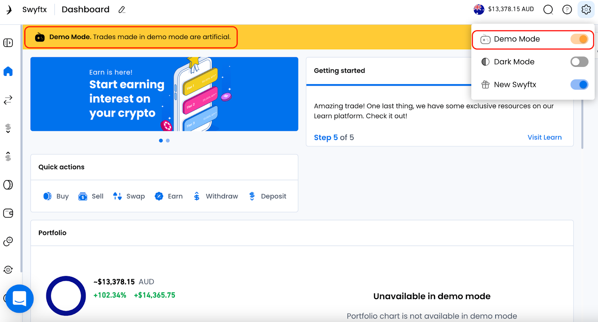Screen dimensions: 598x322
Task: Click the 'Amazing trade!' description text
Action: pos(434,111)
